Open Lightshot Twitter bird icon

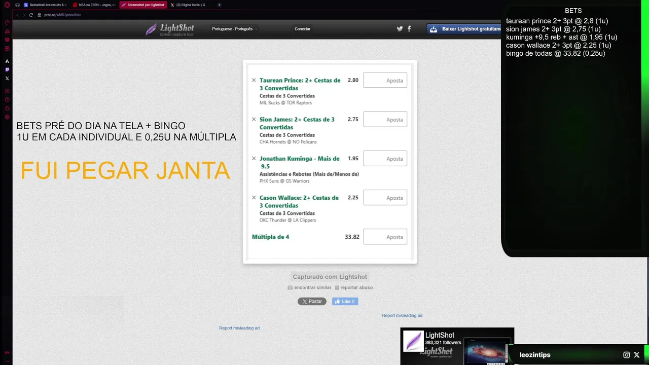point(400,29)
